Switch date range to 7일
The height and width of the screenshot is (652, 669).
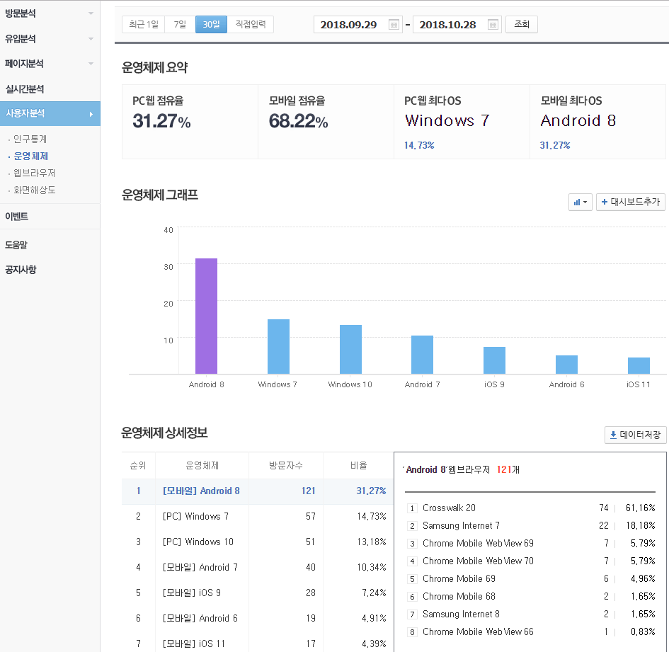(181, 25)
